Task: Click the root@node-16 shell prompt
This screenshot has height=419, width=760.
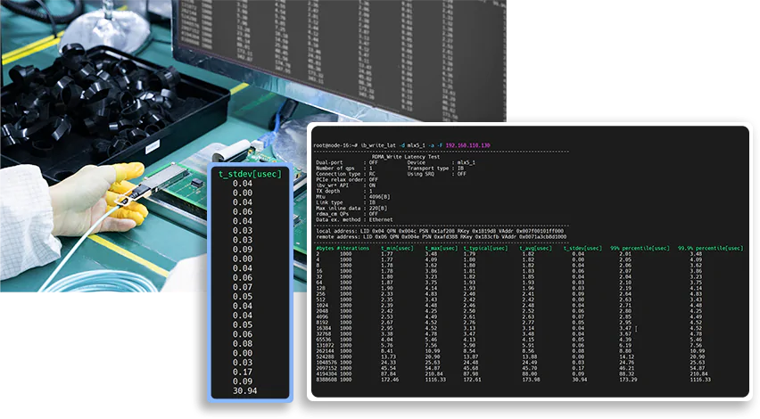Action: coord(335,145)
